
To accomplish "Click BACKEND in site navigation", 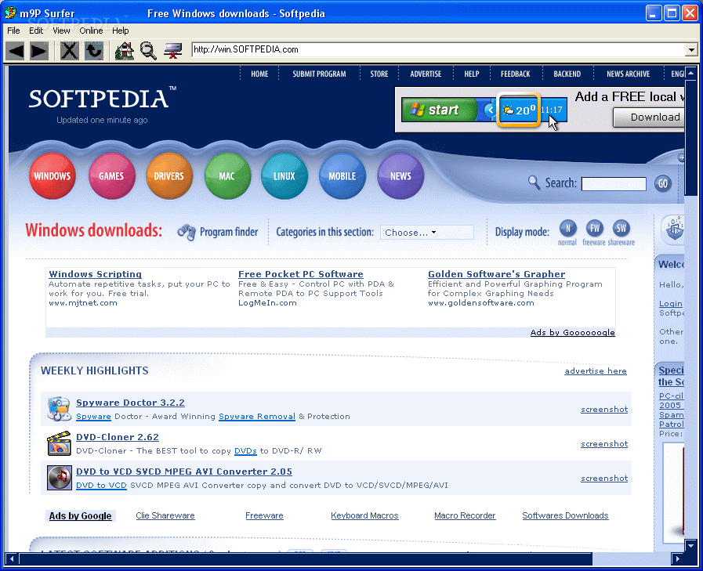I will pos(567,74).
